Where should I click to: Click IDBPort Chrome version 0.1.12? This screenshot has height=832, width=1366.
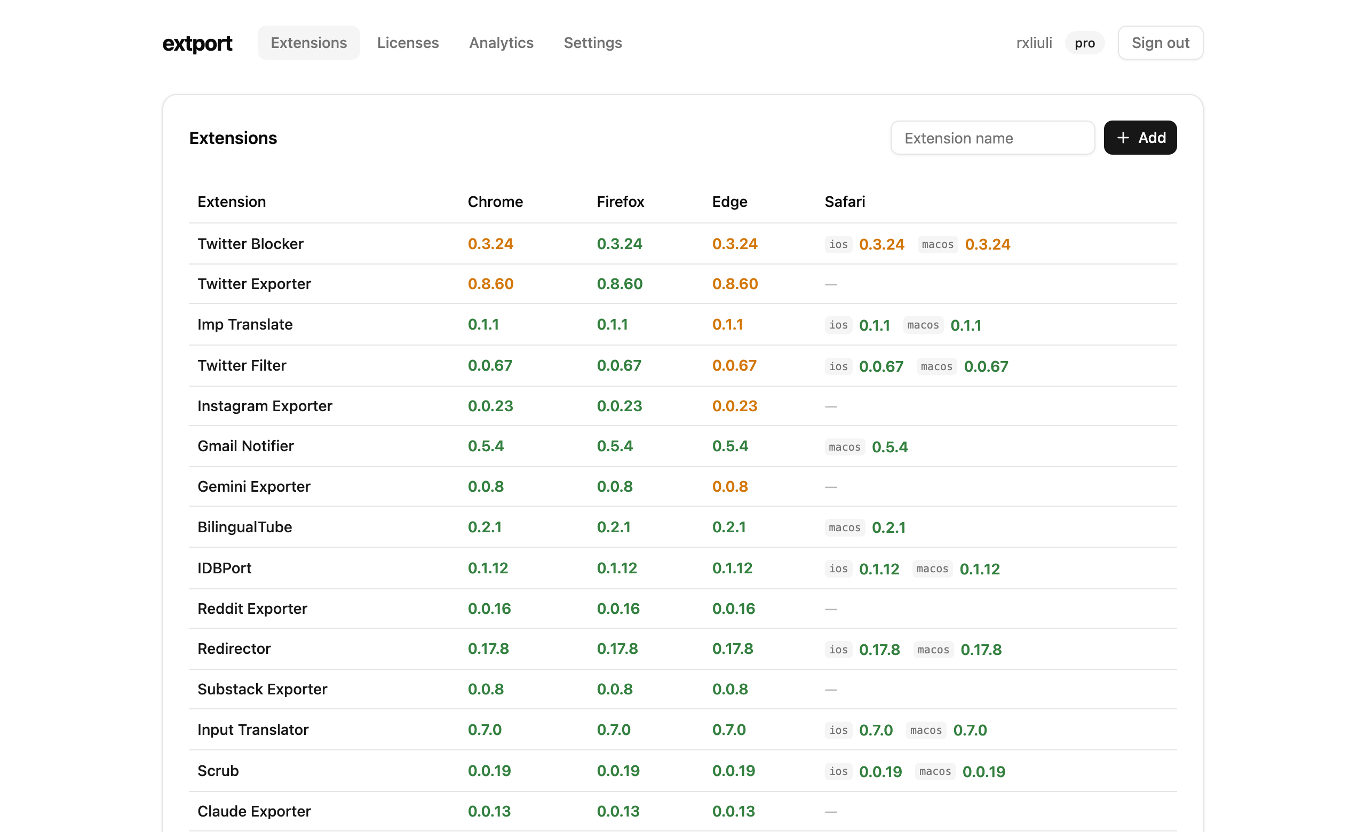[x=488, y=567]
